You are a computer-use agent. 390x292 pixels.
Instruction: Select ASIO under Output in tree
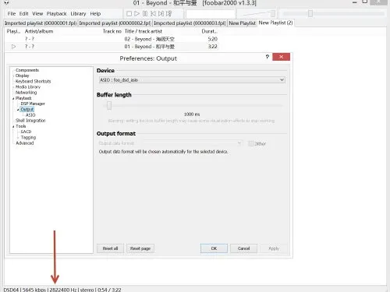coord(30,115)
